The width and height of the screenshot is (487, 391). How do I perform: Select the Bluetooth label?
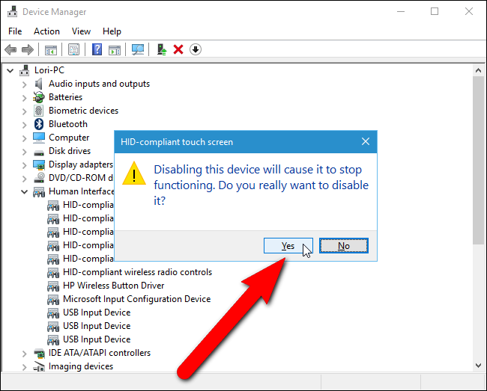pyautogui.click(x=68, y=124)
